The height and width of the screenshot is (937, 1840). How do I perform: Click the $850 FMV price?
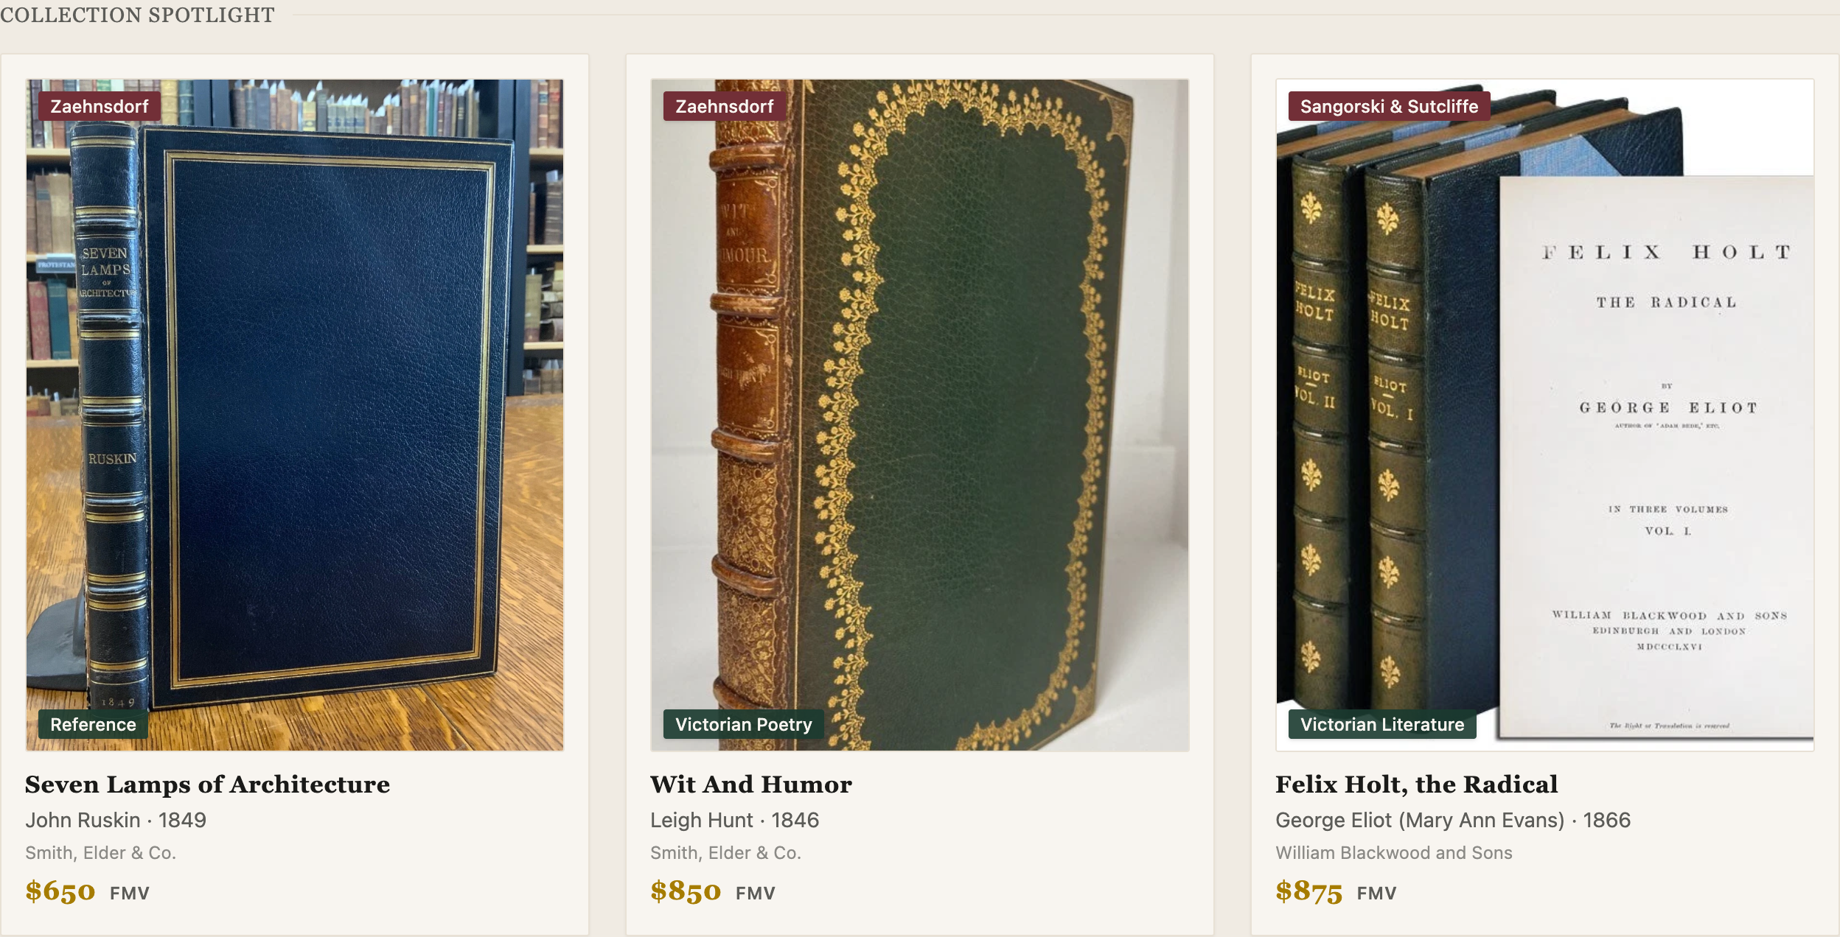(x=713, y=891)
